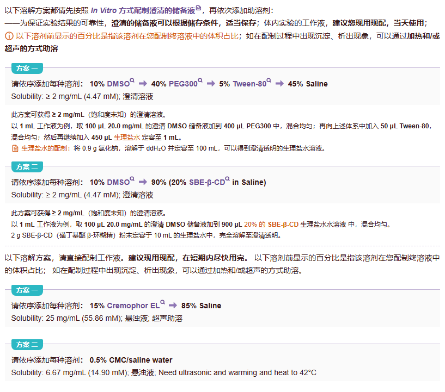Click Solubility 6.67 mg/mL (14.90 mM) line
Screen dimensions: 445x392
[164, 373]
